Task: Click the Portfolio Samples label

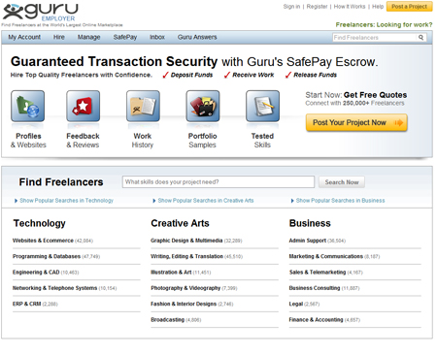Action: click(x=203, y=141)
